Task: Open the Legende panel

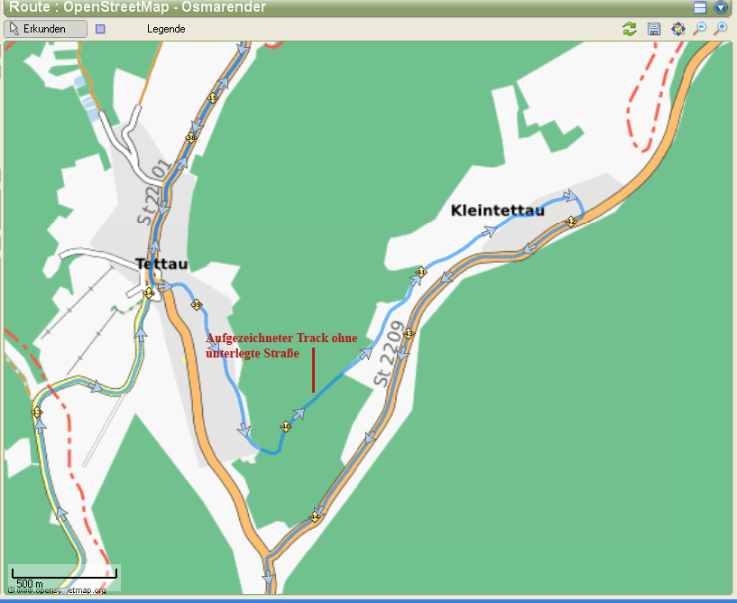Action: click(x=166, y=29)
